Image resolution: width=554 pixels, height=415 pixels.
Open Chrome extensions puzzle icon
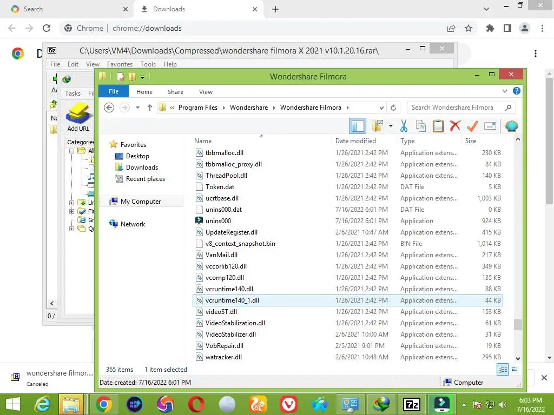[490, 28]
